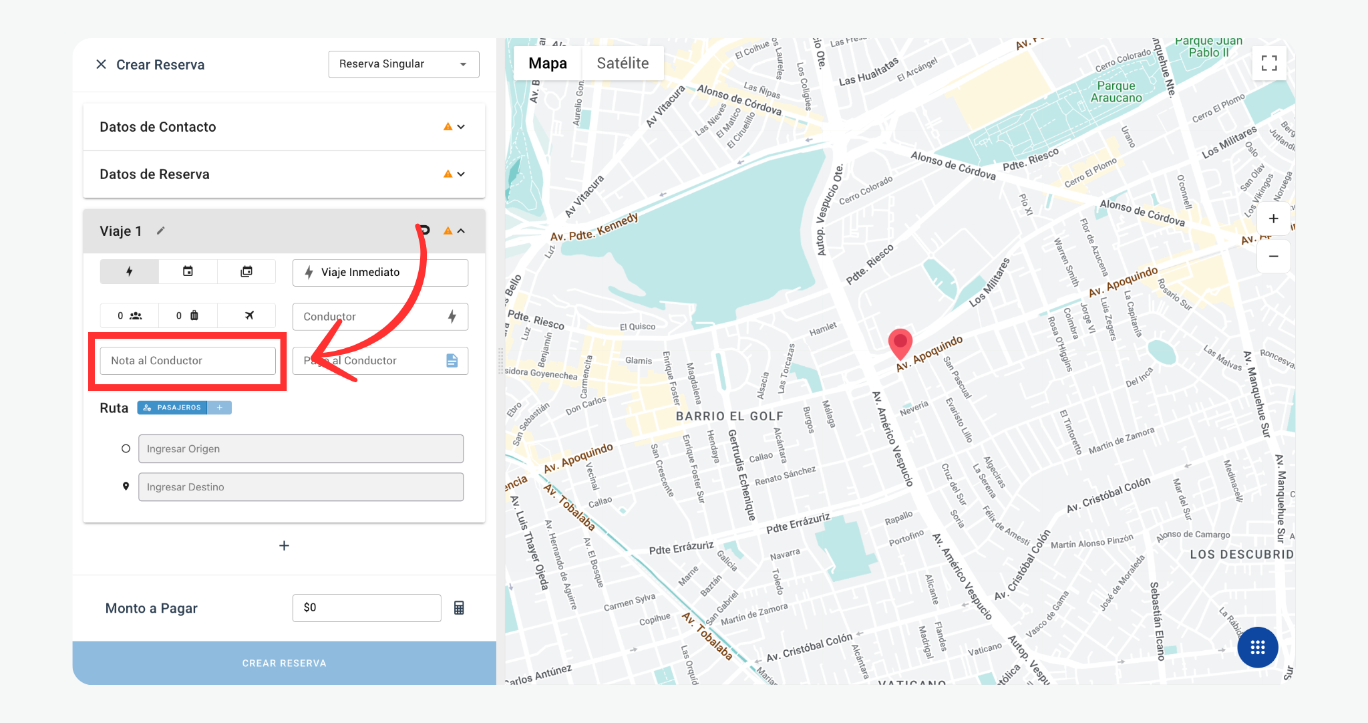The image size is (1368, 723).
Task: Open the Conductor selection field
Action: 380,317
